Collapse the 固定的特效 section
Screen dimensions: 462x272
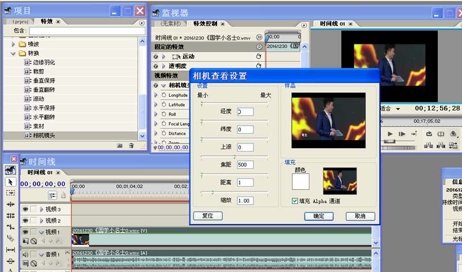pyautogui.click(x=259, y=47)
